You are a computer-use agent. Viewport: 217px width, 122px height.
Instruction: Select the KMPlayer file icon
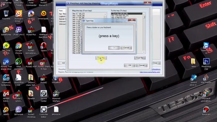[44, 30]
